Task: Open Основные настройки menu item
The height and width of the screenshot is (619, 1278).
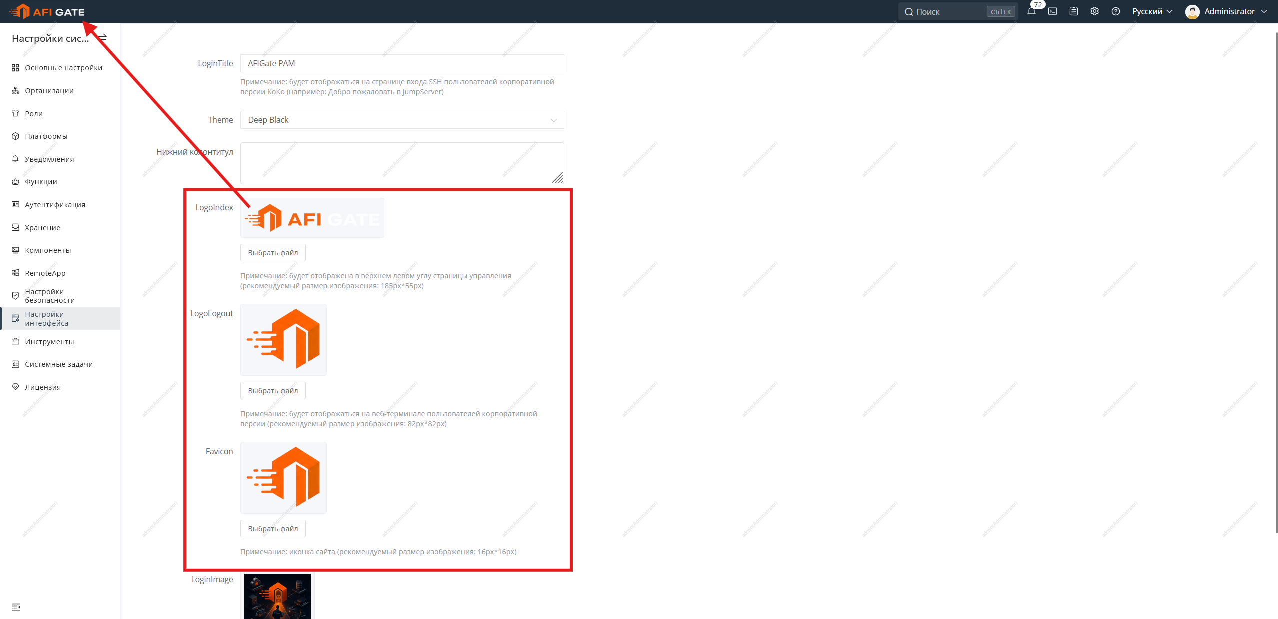Action: click(x=60, y=68)
